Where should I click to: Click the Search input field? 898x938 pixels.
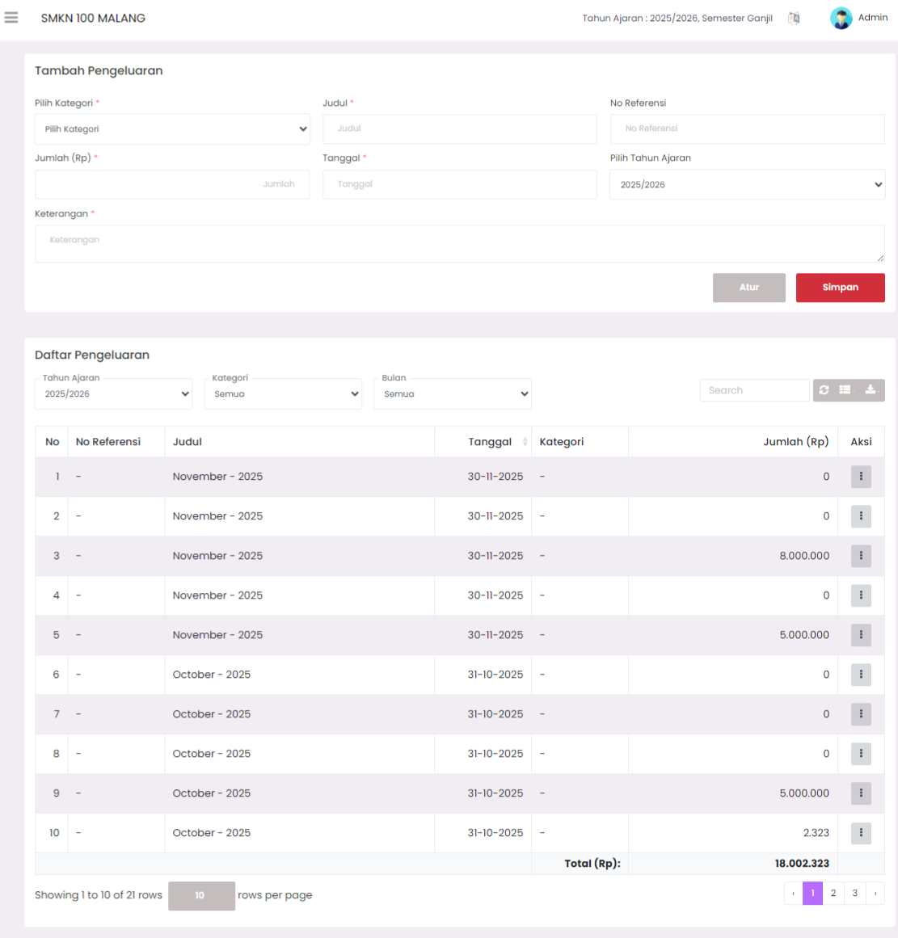(754, 390)
